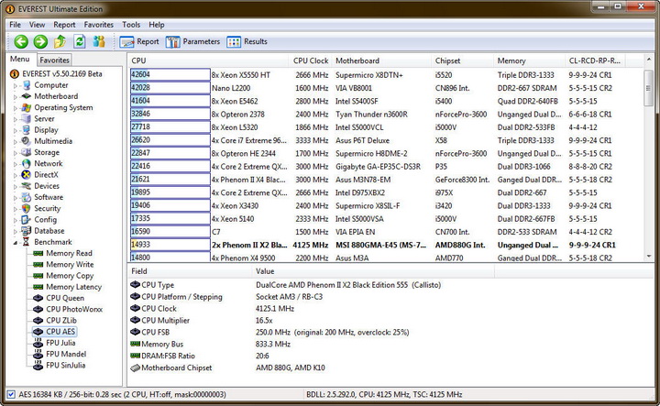Image resolution: width=660 pixels, height=406 pixels.
Task: Select the Motherboard tree icon
Action: 27,96
